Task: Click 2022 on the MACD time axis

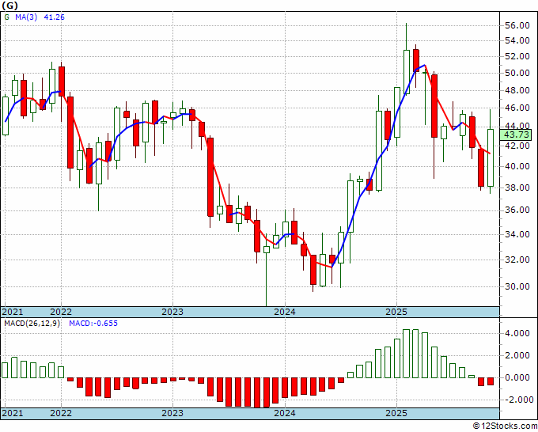Action: point(61,413)
